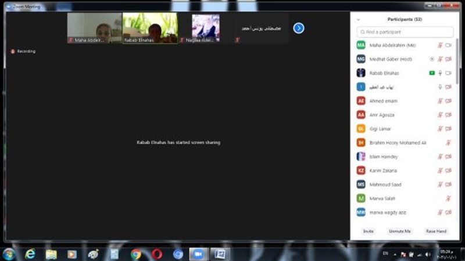
Task: Click Rabab Elnahas profile picture avatar
Action: (x=361, y=73)
